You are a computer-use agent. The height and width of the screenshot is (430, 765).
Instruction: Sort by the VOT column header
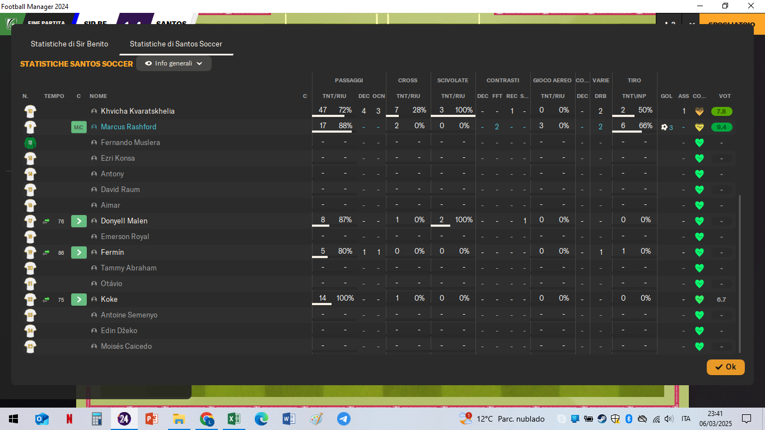(x=725, y=96)
